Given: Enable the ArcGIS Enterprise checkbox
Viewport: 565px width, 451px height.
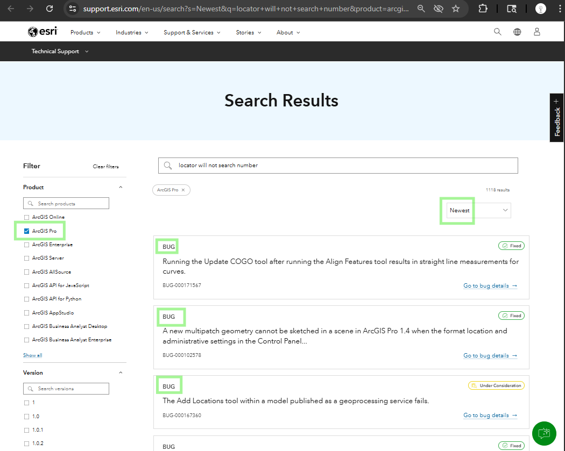Looking at the screenshot, I should (x=27, y=245).
